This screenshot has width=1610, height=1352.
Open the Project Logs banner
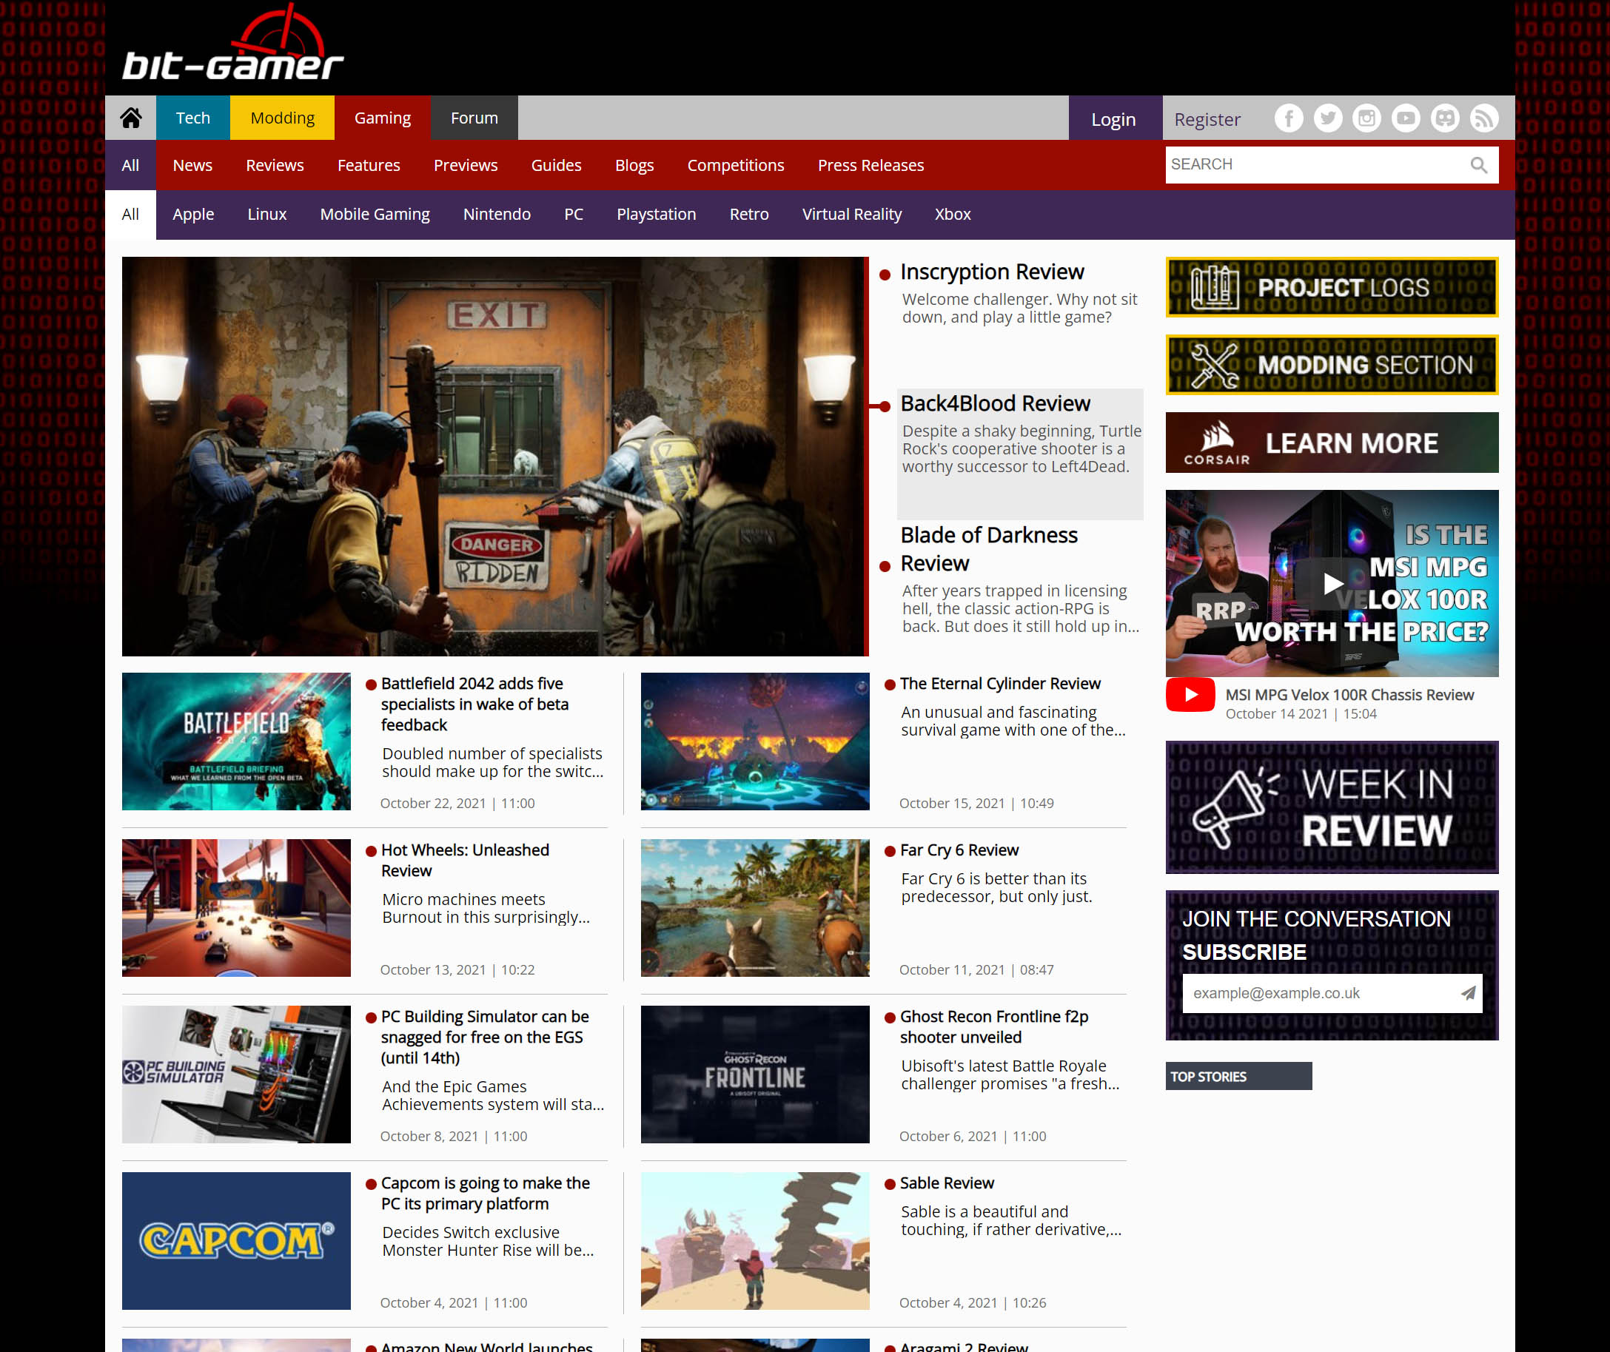click(1332, 287)
